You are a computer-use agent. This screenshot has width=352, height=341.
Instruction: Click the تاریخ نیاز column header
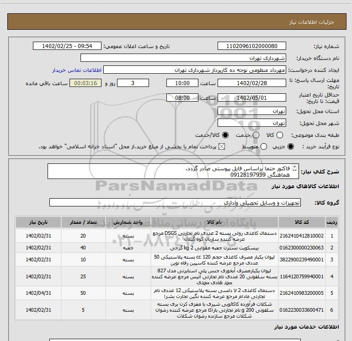pyautogui.click(x=38, y=222)
